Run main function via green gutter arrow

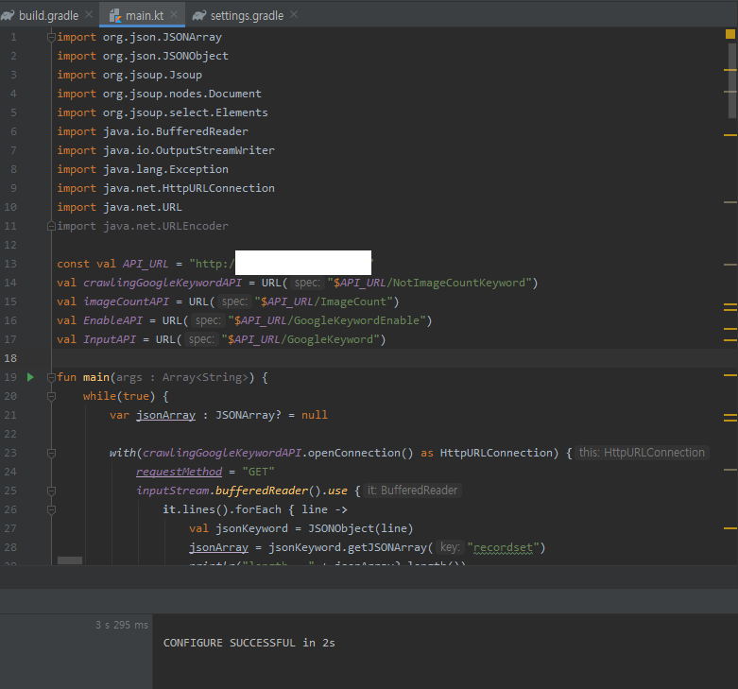30,377
